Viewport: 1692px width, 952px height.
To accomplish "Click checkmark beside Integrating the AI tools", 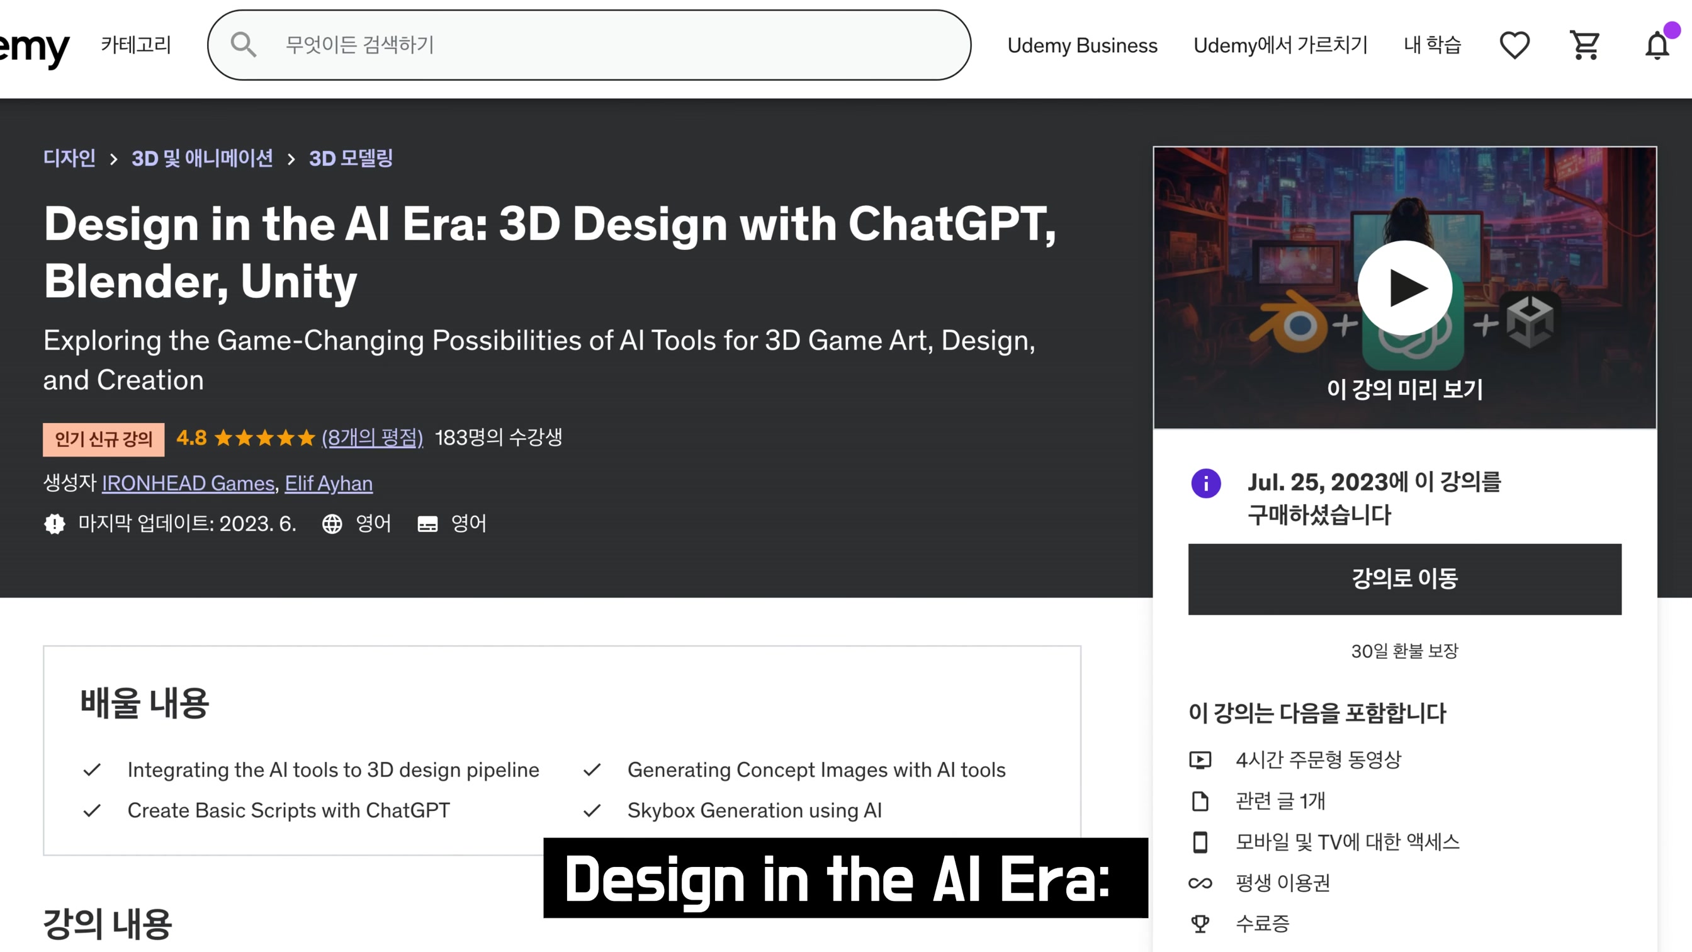I will (92, 769).
